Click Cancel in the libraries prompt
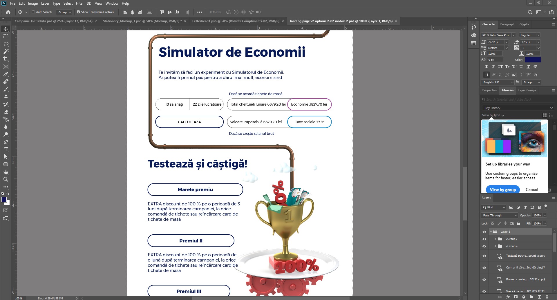The image size is (557, 300). [531, 190]
